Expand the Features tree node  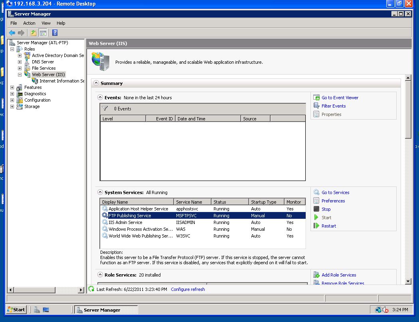pos(12,87)
